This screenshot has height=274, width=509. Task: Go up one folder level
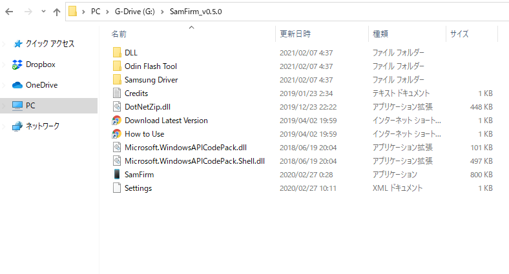(x=57, y=12)
